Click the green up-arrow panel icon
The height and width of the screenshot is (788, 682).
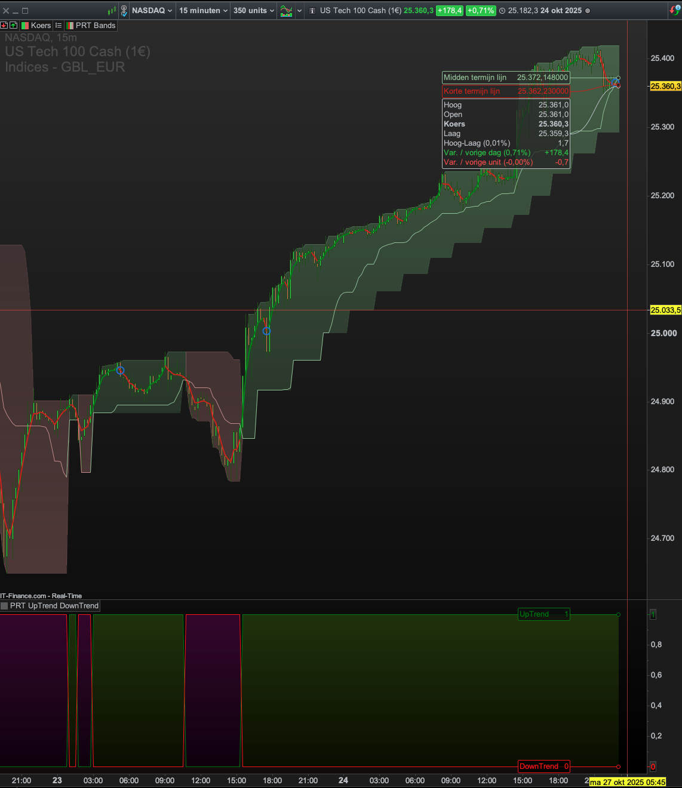tap(13, 26)
